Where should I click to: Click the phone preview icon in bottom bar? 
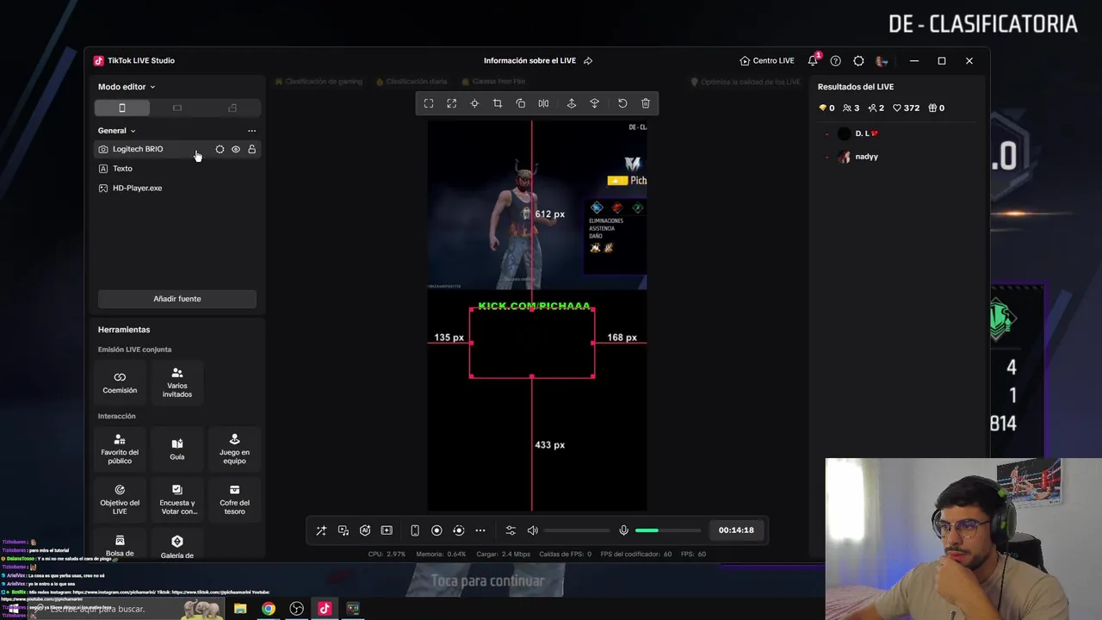pos(414,530)
